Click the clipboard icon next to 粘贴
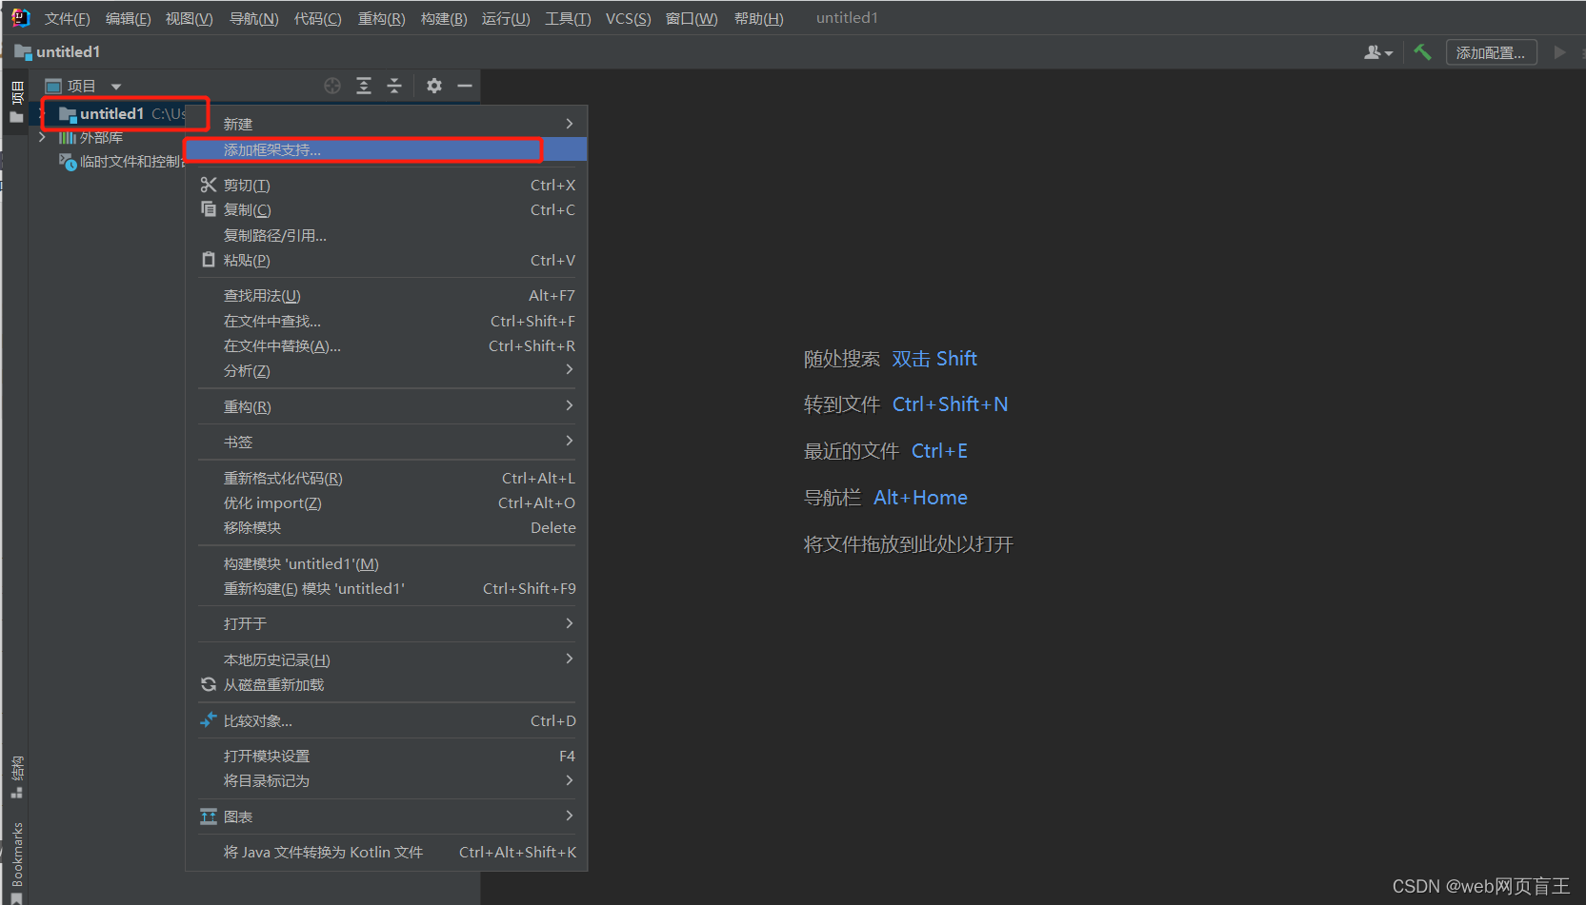The width and height of the screenshot is (1586, 905). 209,260
